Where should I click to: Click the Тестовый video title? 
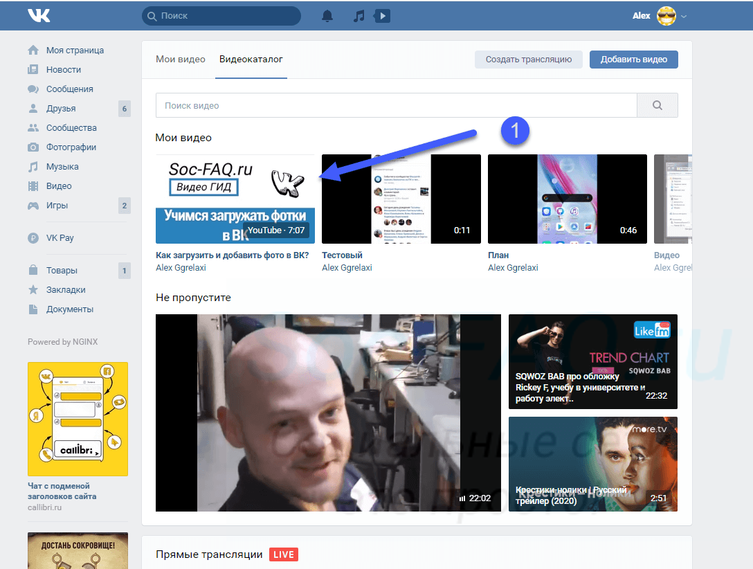pyautogui.click(x=342, y=255)
